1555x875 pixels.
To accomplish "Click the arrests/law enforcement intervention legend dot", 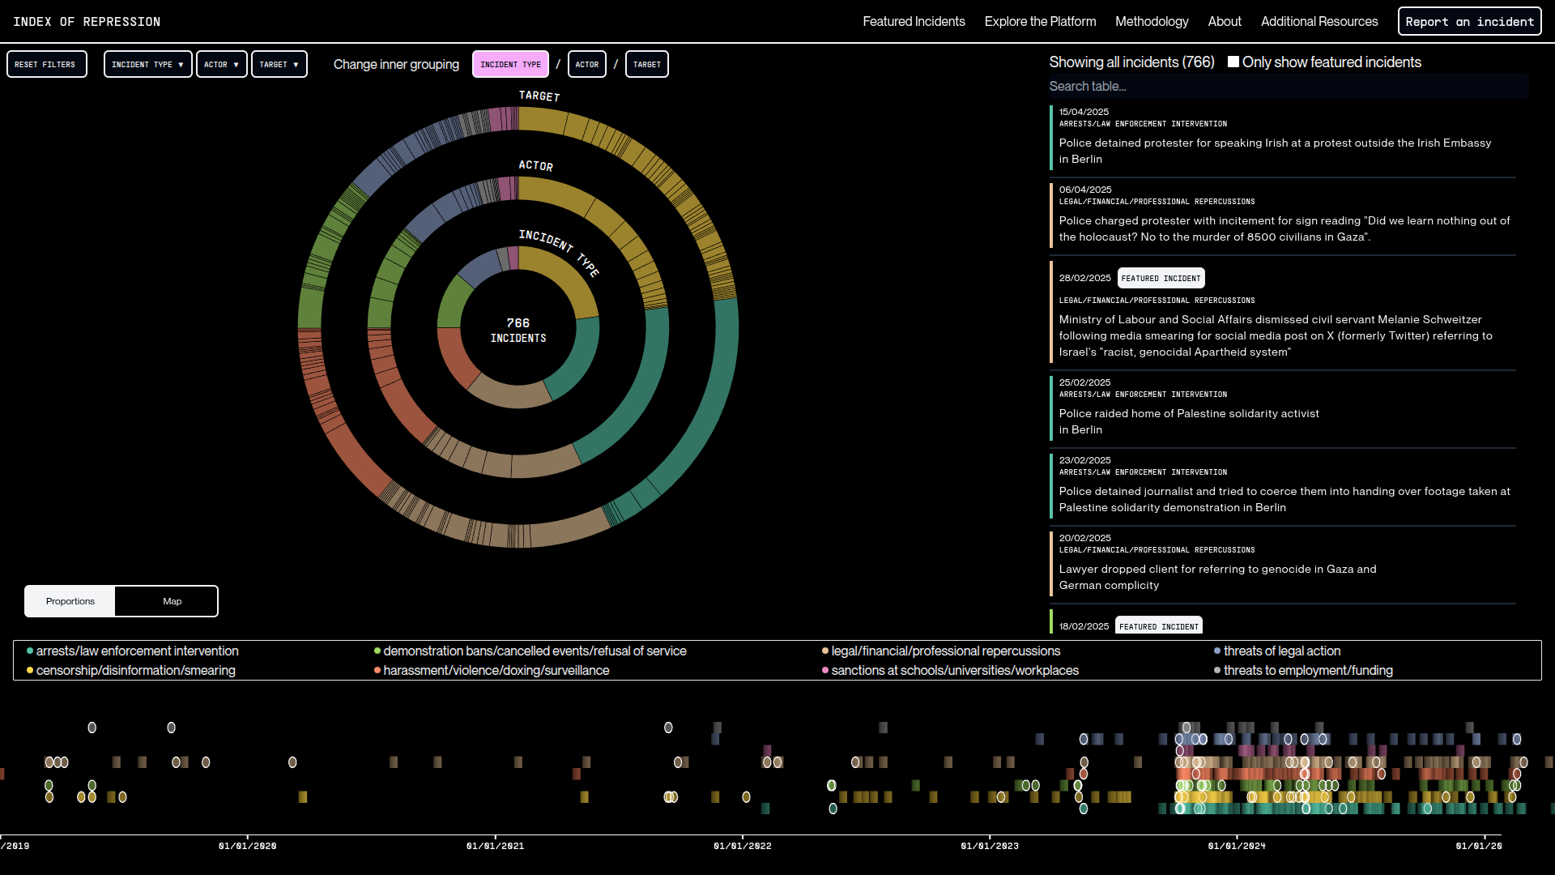I will click(30, 651).
